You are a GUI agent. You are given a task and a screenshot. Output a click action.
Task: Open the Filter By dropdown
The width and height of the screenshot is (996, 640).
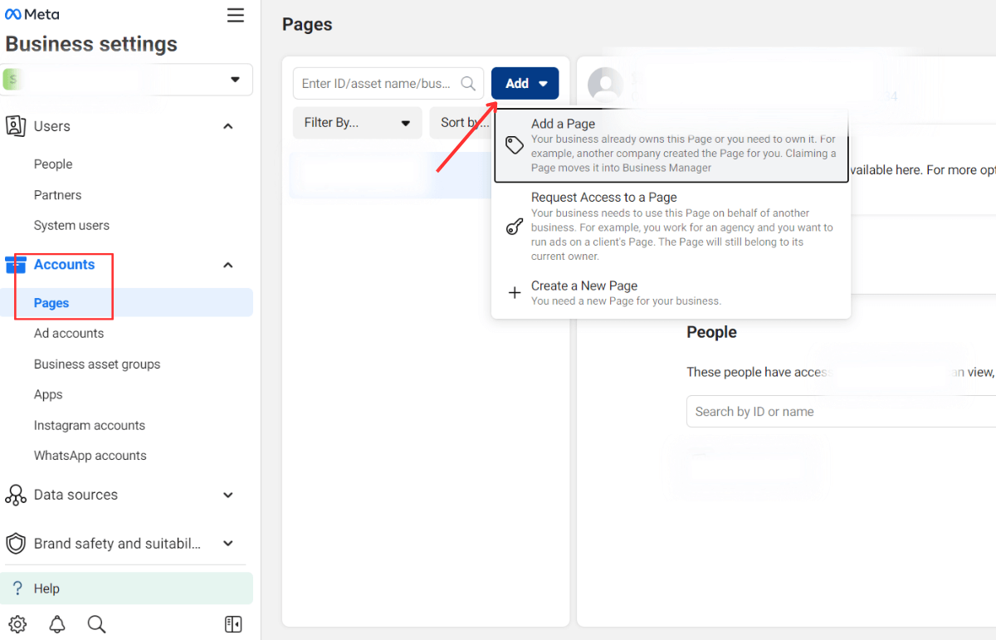(x=357, y=122)
